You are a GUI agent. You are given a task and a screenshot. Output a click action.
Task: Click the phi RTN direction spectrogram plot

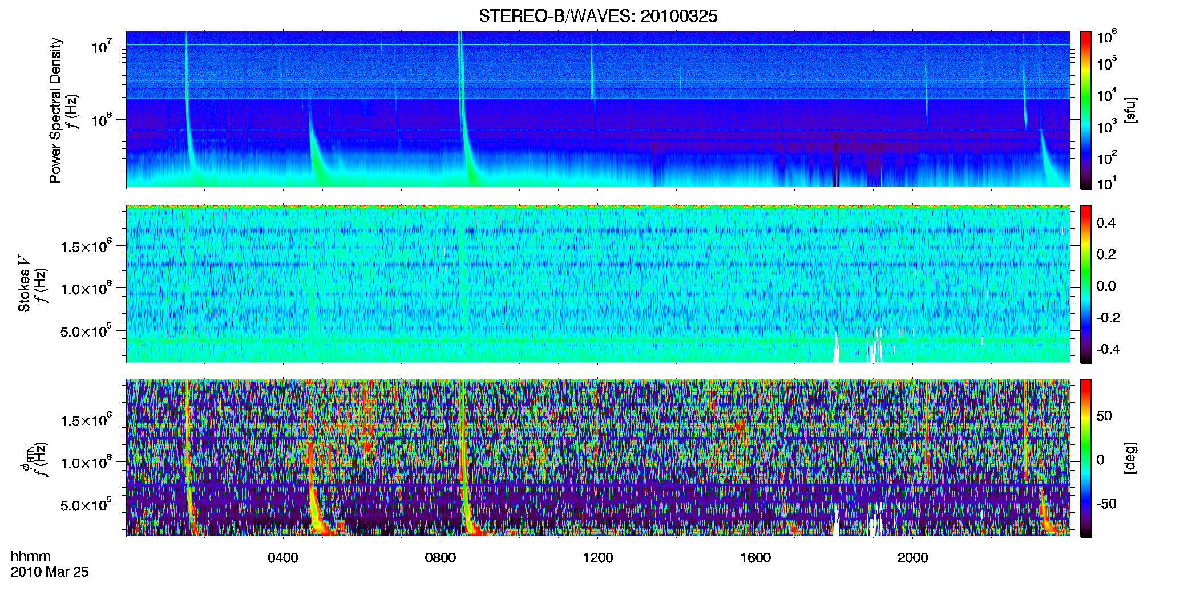coord(597,457)
